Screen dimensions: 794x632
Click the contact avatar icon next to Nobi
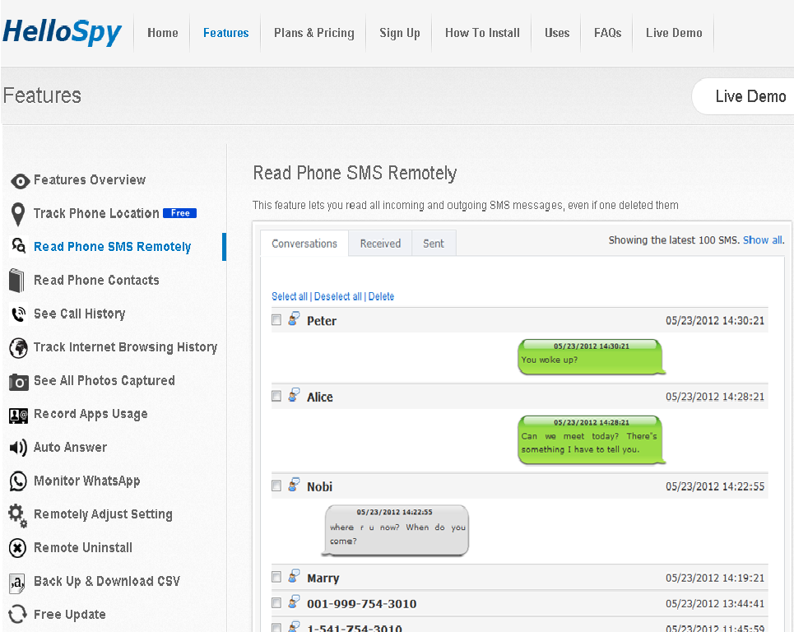point(294,485)
